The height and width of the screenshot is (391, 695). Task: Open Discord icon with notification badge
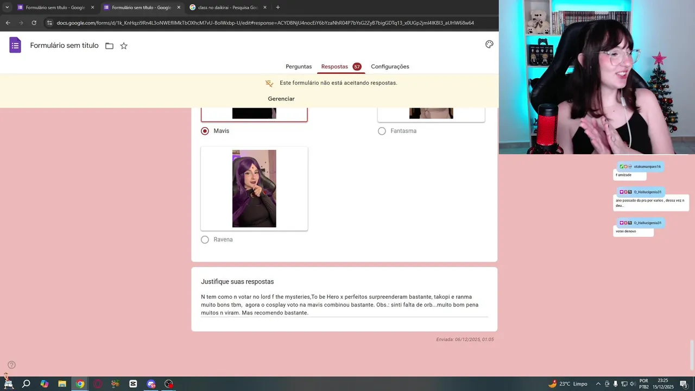(151, 384)
